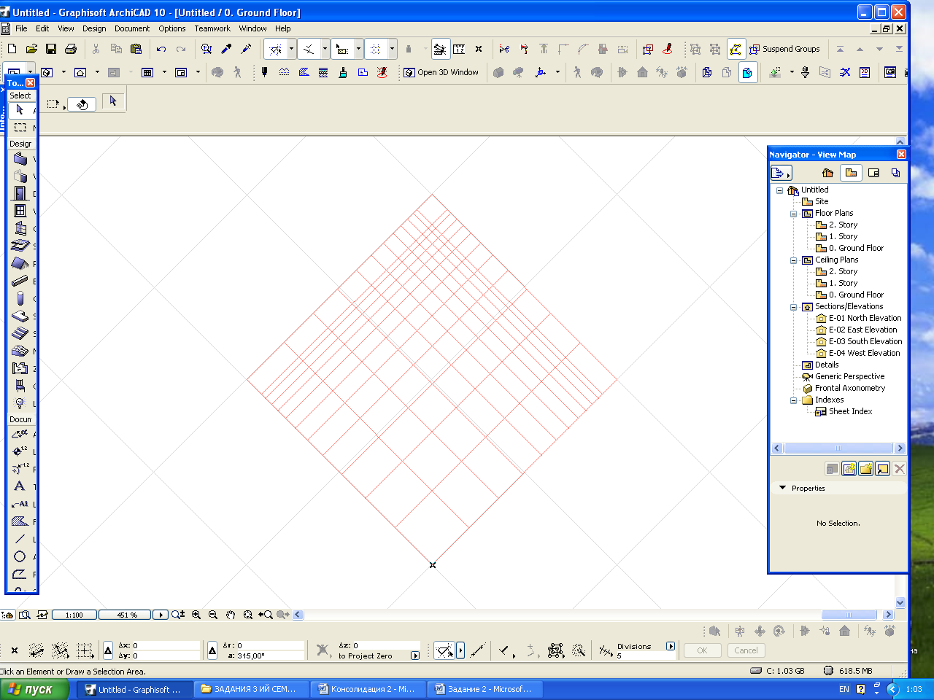Select the Marquee tool in Toolbox

(20, 127)
